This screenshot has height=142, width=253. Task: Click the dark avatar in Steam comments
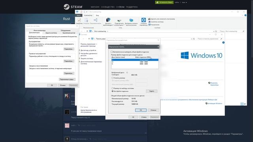(67, 112)
